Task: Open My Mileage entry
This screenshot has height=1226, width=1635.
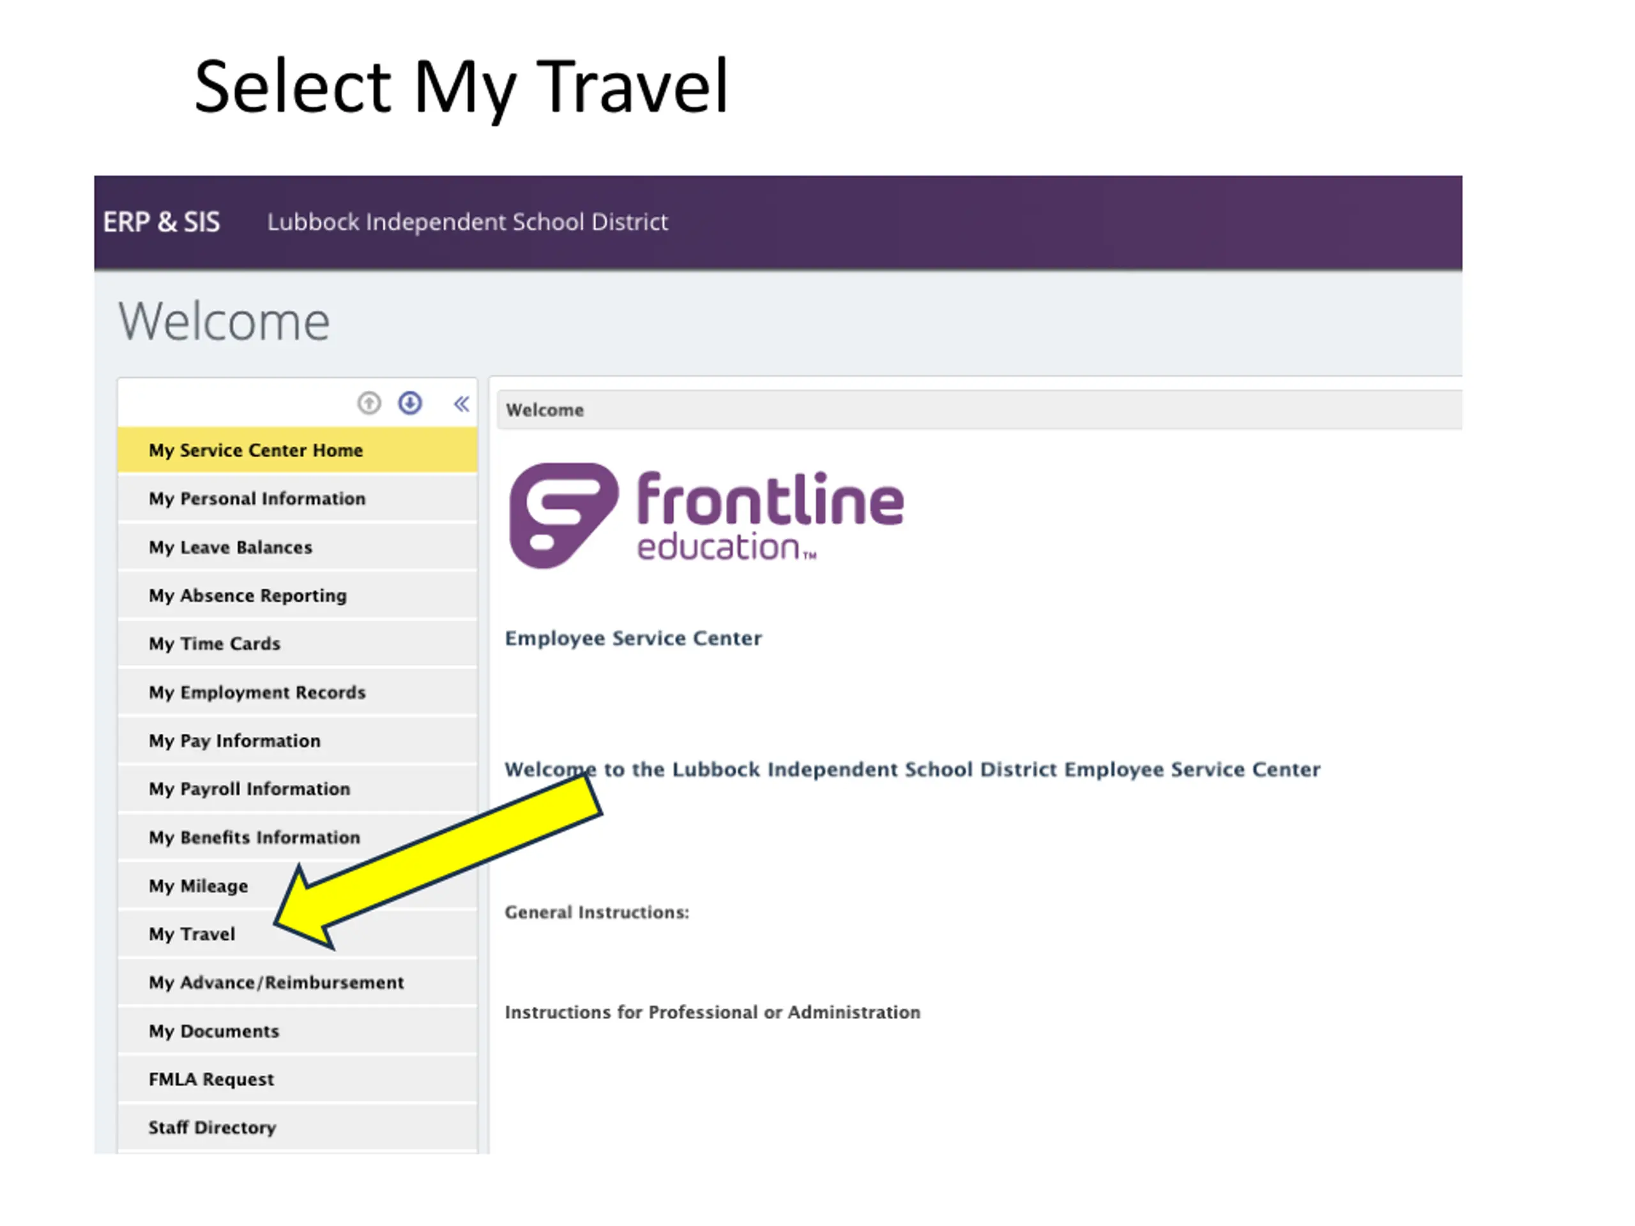Action: coord(297,886)
